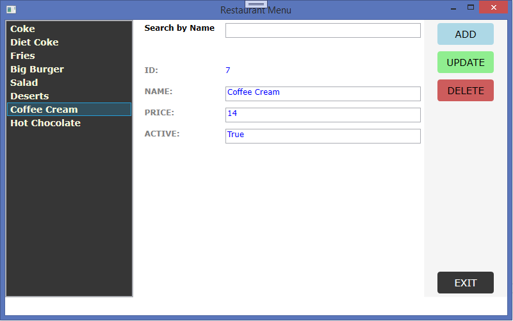
Task: Minimize the Restaurant Menu window
Action: click(453, 8)
